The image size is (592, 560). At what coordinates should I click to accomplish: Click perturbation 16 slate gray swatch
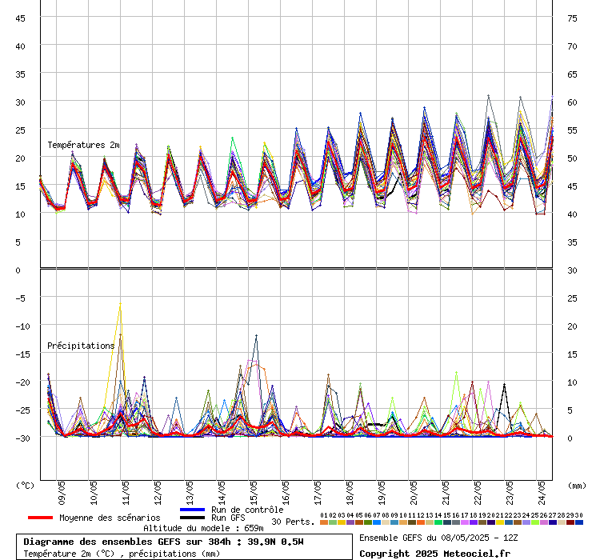pos(456,522)
